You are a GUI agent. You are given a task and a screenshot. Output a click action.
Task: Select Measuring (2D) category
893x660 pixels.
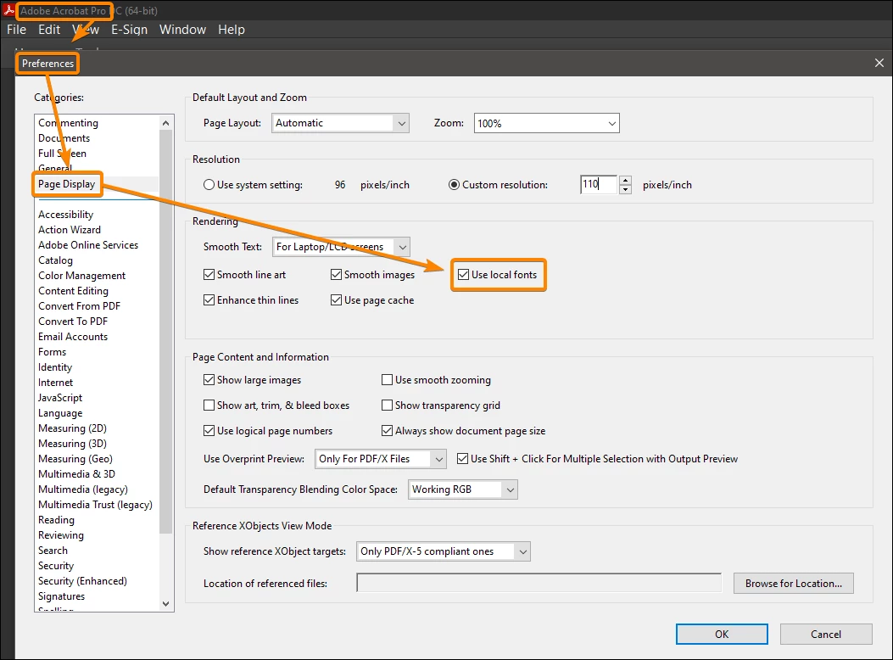click(72, 428)
